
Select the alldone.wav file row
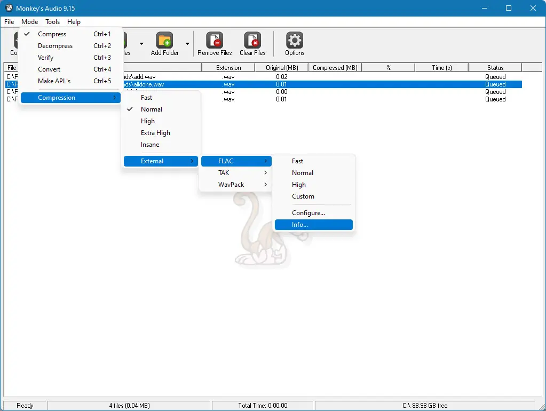tap(264, 84)
